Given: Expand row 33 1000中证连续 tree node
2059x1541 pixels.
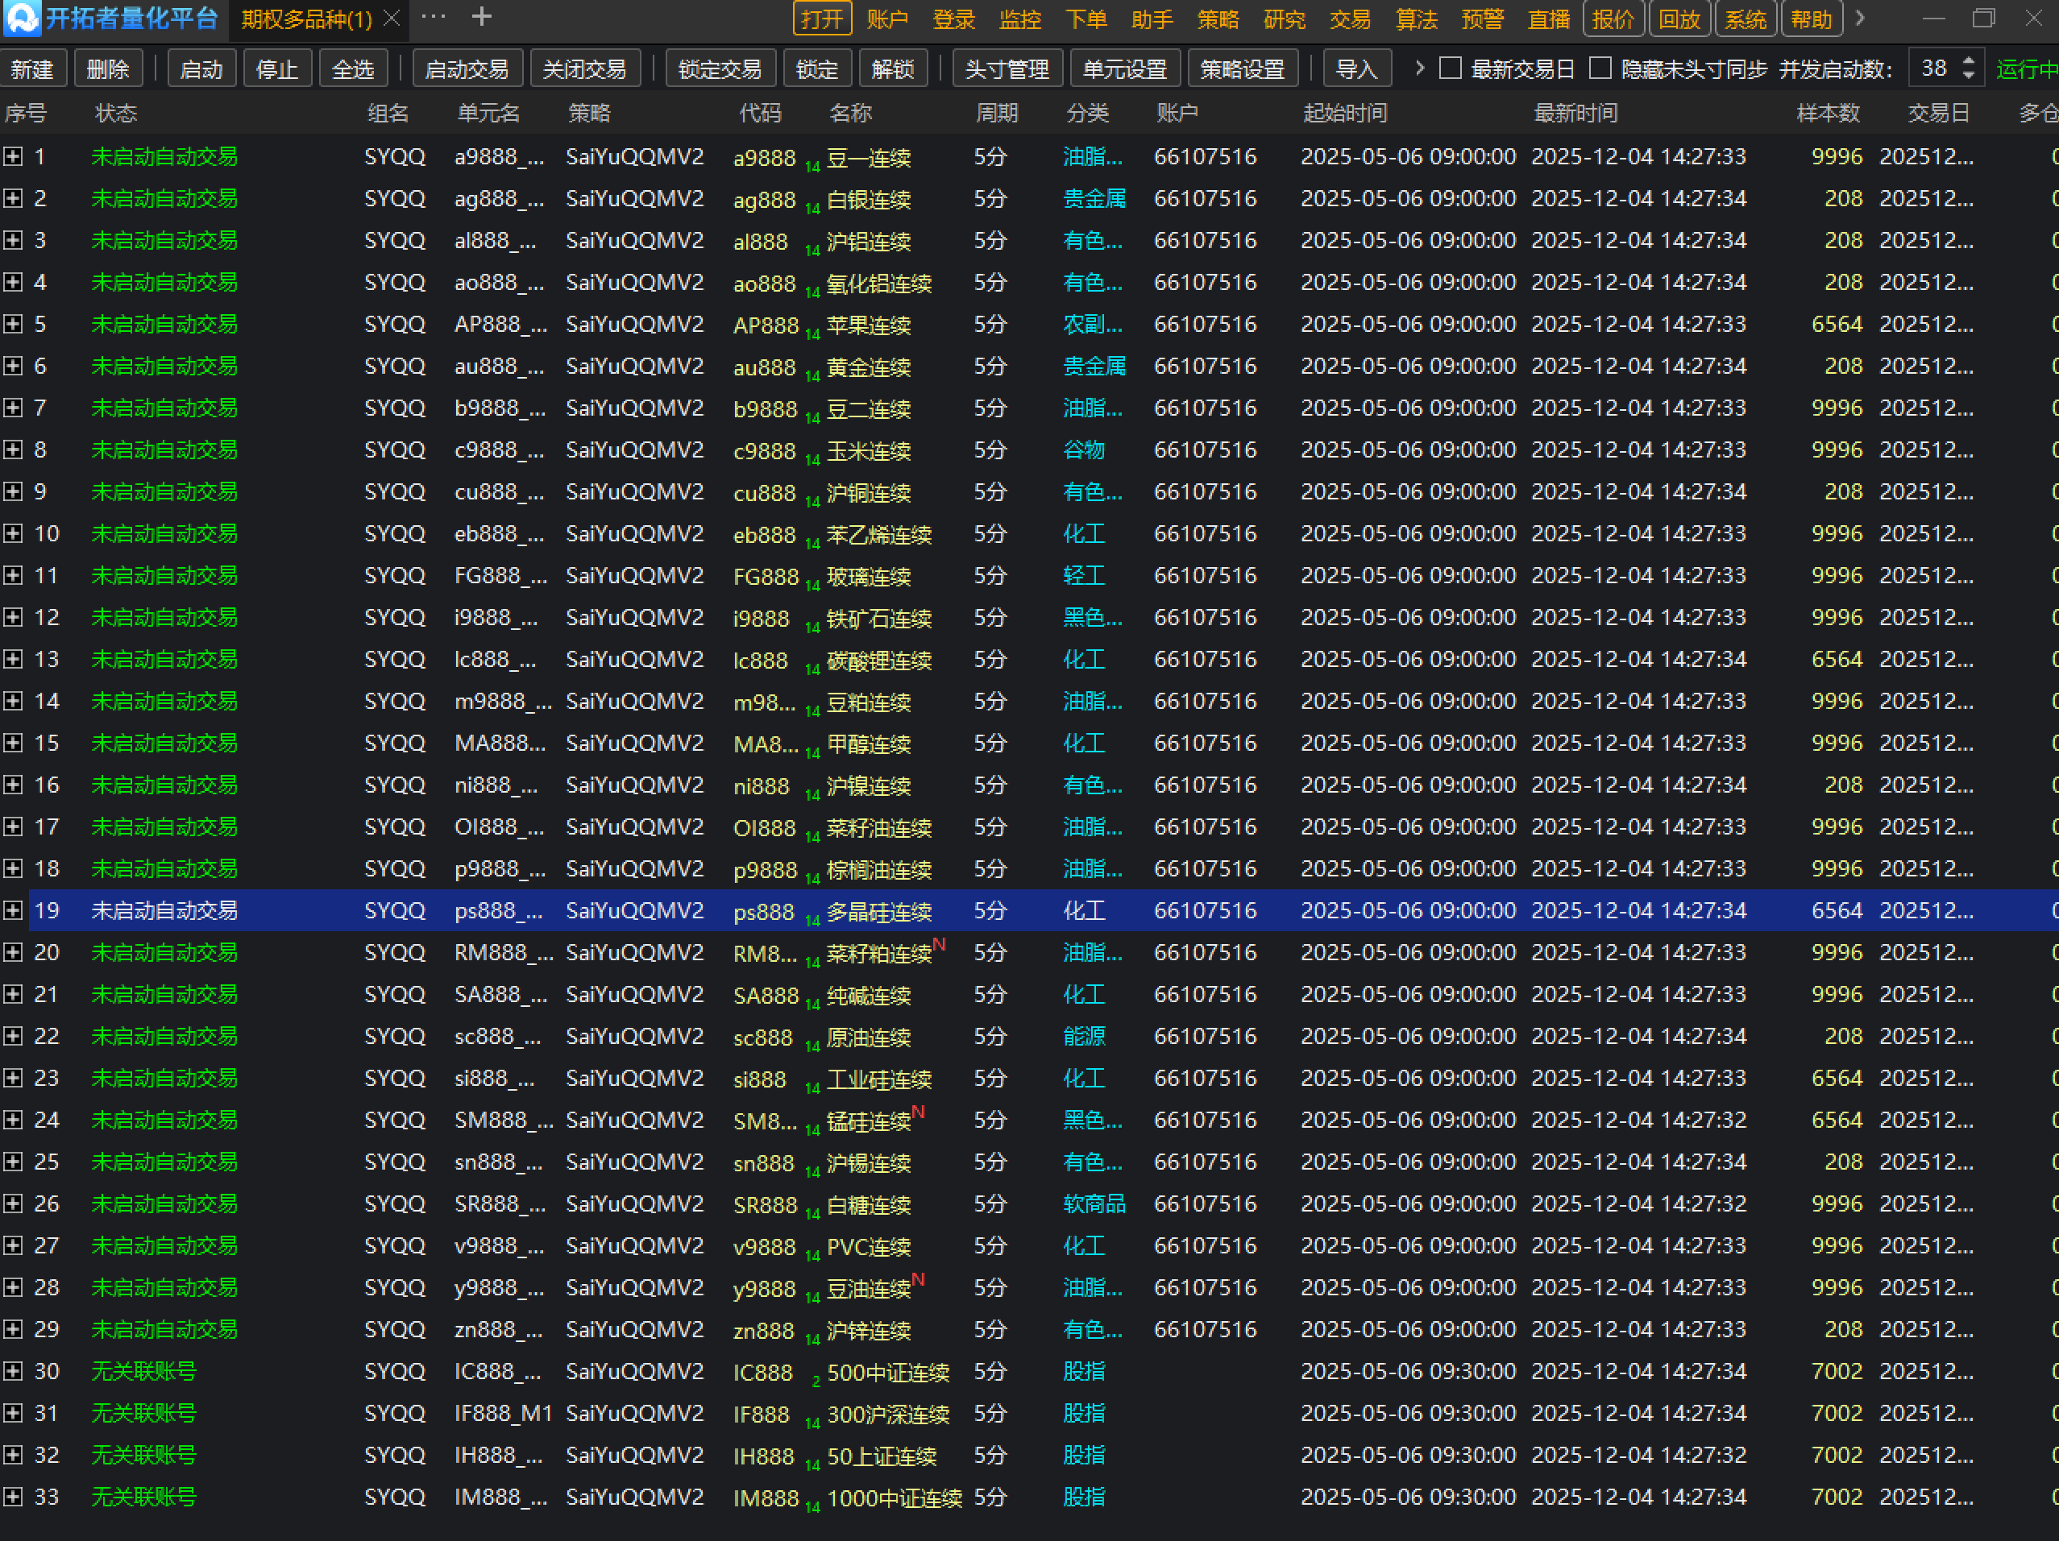Looking at the screenshot, I should (12, 1497).
